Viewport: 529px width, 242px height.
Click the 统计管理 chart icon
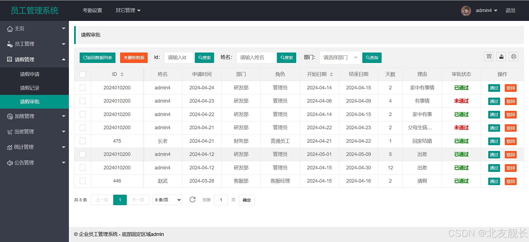point(10,147)
